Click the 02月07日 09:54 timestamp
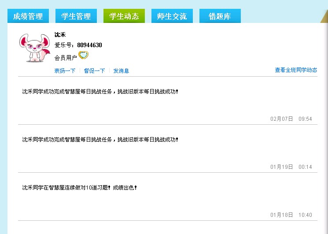 point(291,119)
